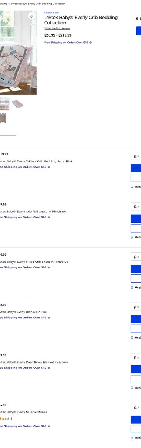
Task: Open Qty dropdown for Everly Blanket in Pink
Action: pos(136,307)
